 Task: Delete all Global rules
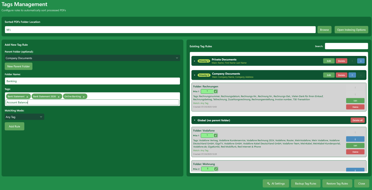358,120
